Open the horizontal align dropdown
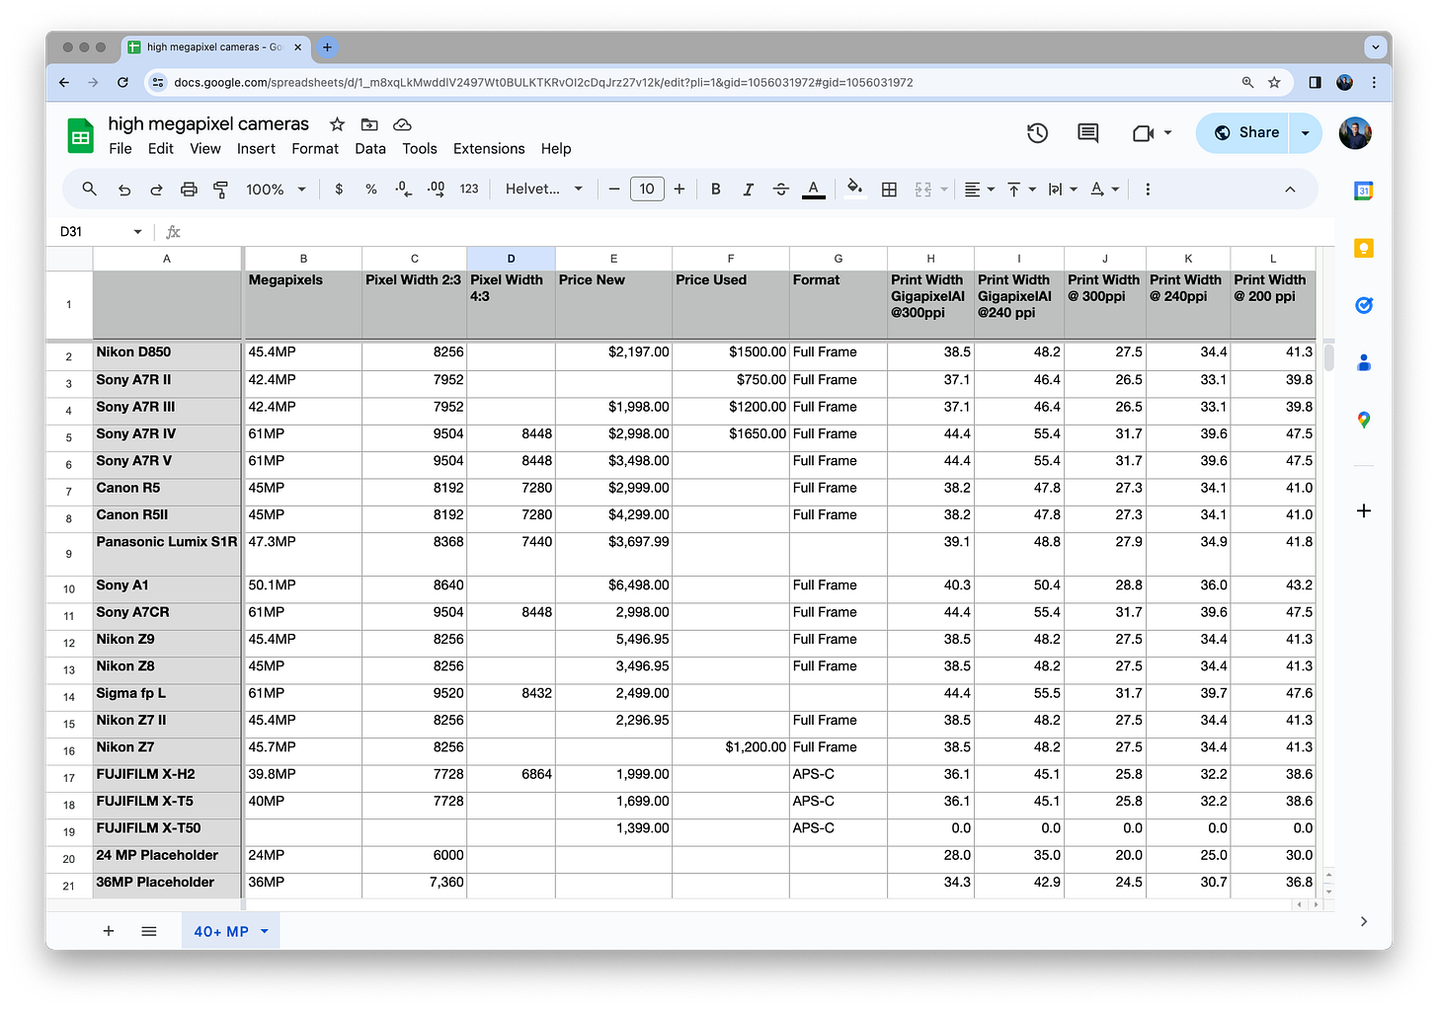Screen dimensions: 1438x1010 point(979,189)
